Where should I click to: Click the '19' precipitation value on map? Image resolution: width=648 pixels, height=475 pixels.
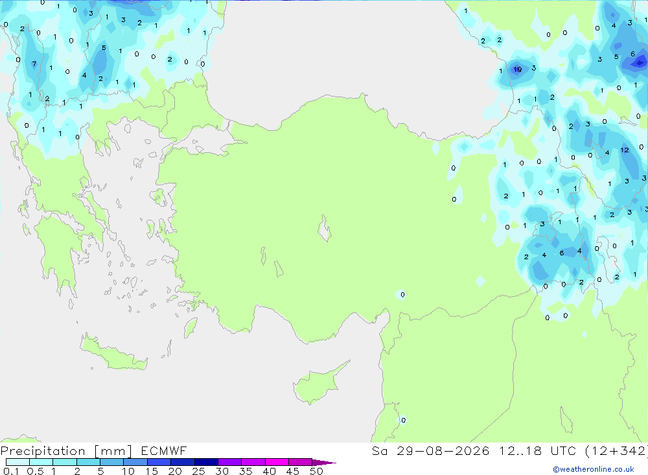(x=517, y=69)
